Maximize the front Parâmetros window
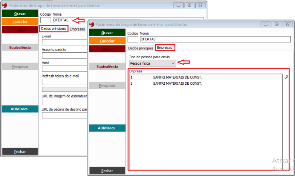Image resolution: width=295 pixels, height=176 pixels. coord(276,24)
